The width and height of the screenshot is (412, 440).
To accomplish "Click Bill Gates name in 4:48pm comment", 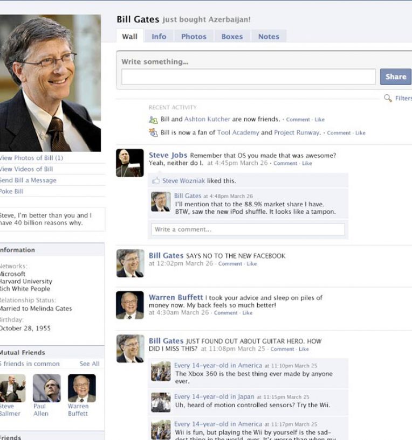I will [x=188, y=195].
